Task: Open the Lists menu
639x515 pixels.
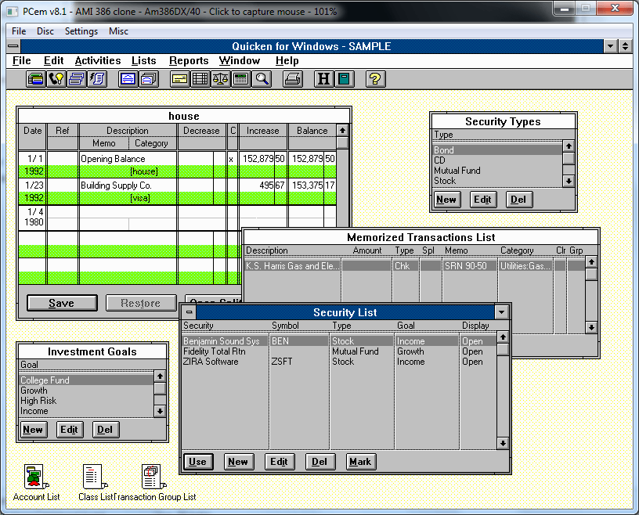Action: [x=144, y=61]
